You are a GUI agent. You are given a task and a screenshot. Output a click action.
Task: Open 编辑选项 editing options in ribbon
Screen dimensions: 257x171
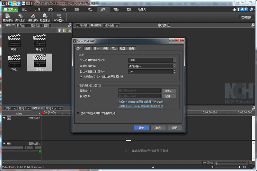click(33, 18)
